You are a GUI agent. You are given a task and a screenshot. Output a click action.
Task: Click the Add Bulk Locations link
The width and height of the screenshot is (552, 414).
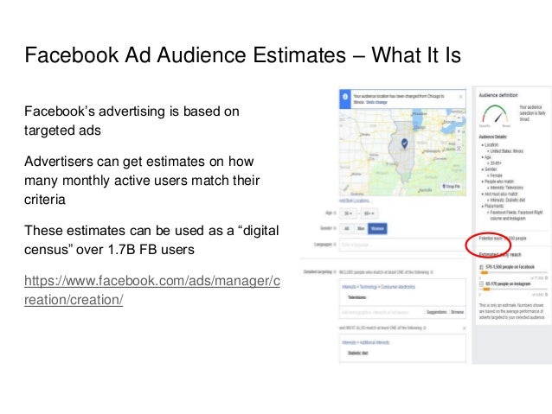[354, 201]
